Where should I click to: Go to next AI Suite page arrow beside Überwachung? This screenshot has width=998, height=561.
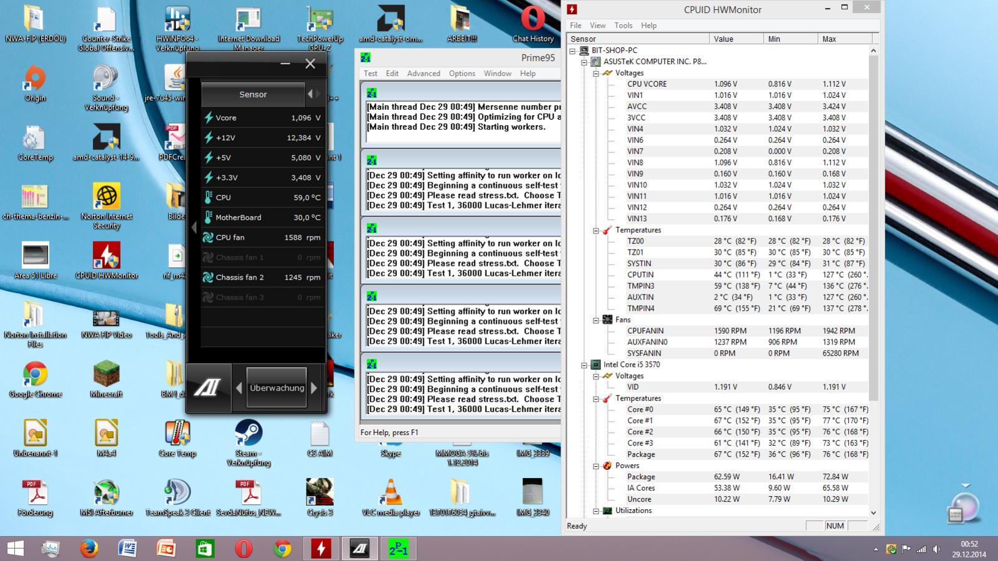pyautogui.click(x=314, y=388)
